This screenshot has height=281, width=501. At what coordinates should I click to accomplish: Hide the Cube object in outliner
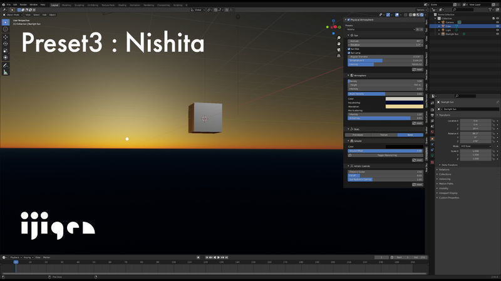click(497, 26)
